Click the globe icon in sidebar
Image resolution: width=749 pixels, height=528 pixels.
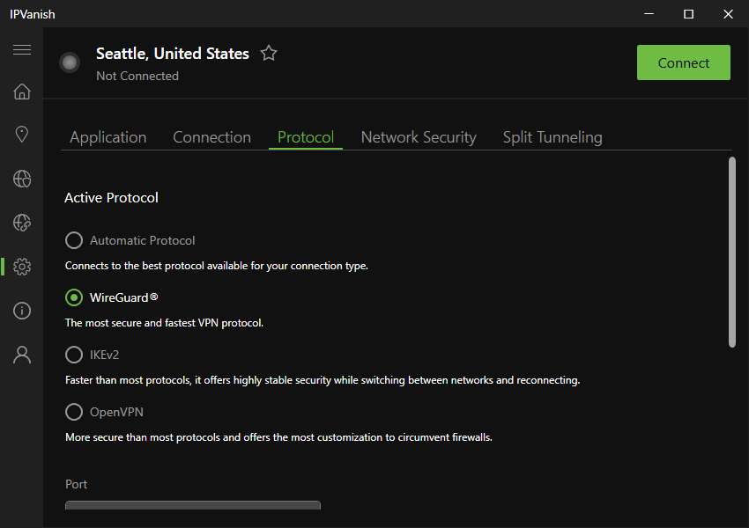22,179
